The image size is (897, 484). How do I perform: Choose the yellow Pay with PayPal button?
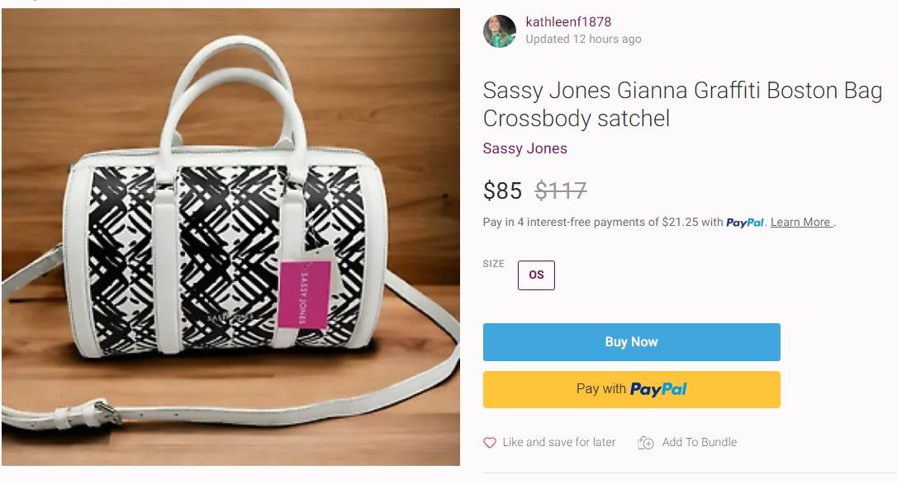631,389
